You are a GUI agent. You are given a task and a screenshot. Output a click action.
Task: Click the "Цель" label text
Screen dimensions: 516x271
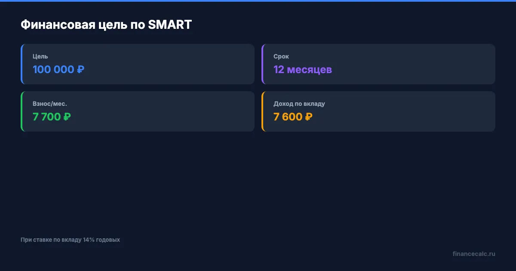pos(40,56)
